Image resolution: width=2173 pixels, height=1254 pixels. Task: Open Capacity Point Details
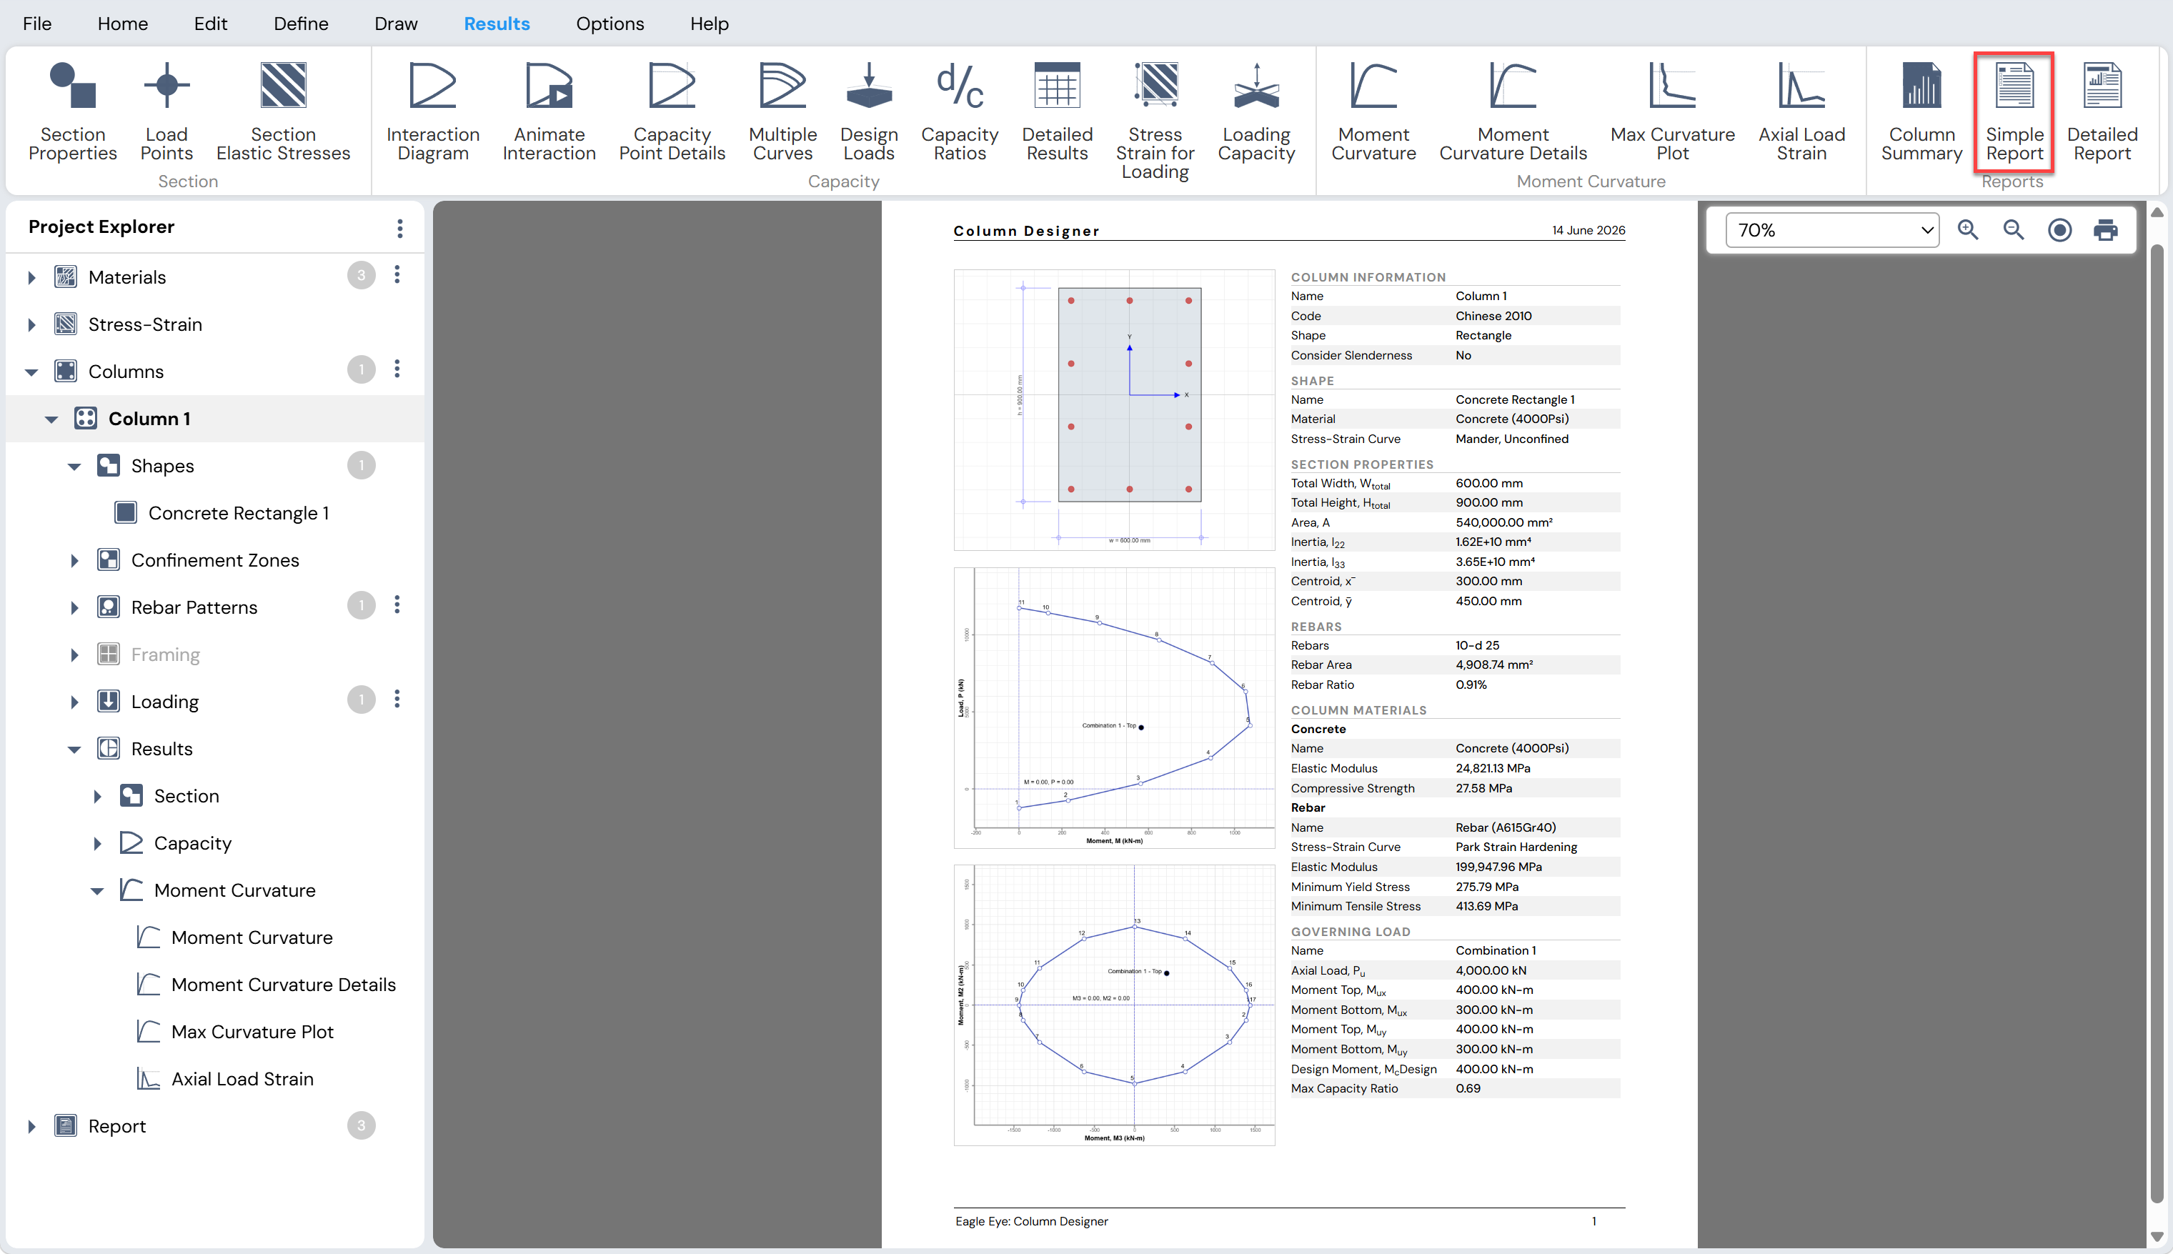pos(672,111)
